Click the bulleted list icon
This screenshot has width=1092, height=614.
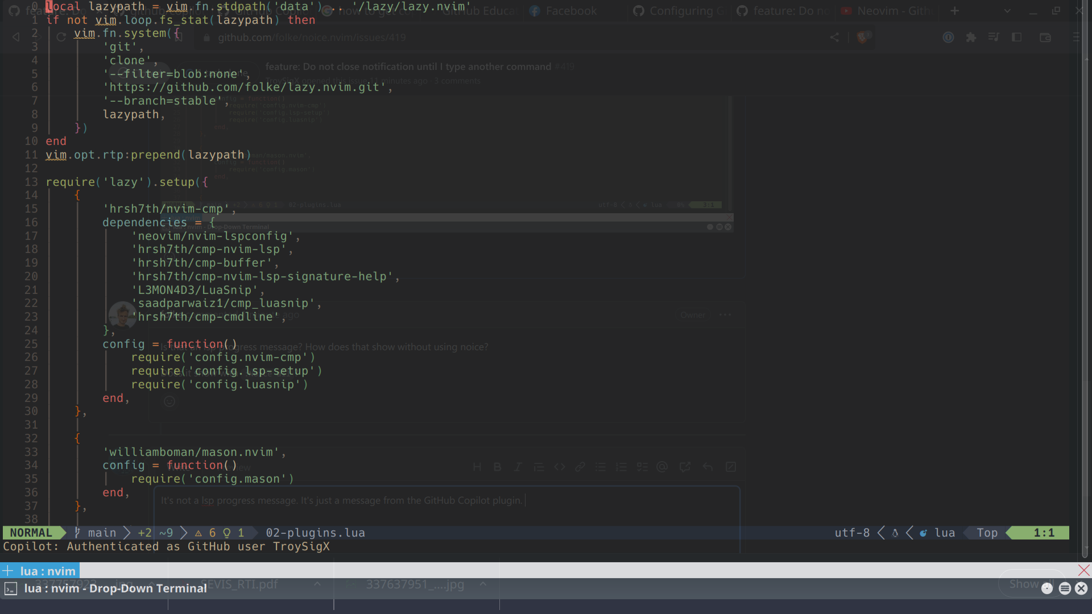click(601, 466)
